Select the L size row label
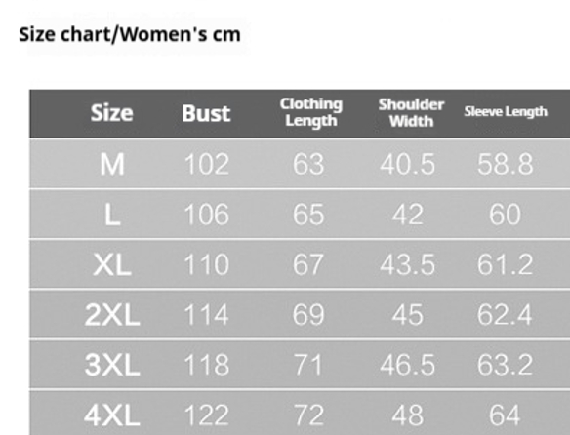The image size is (570, 435). [x=112, y=214]
